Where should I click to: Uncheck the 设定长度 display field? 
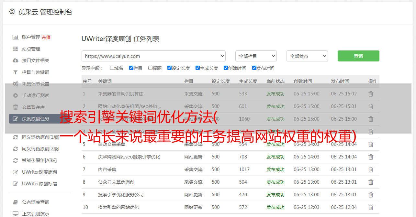(169, 68)
